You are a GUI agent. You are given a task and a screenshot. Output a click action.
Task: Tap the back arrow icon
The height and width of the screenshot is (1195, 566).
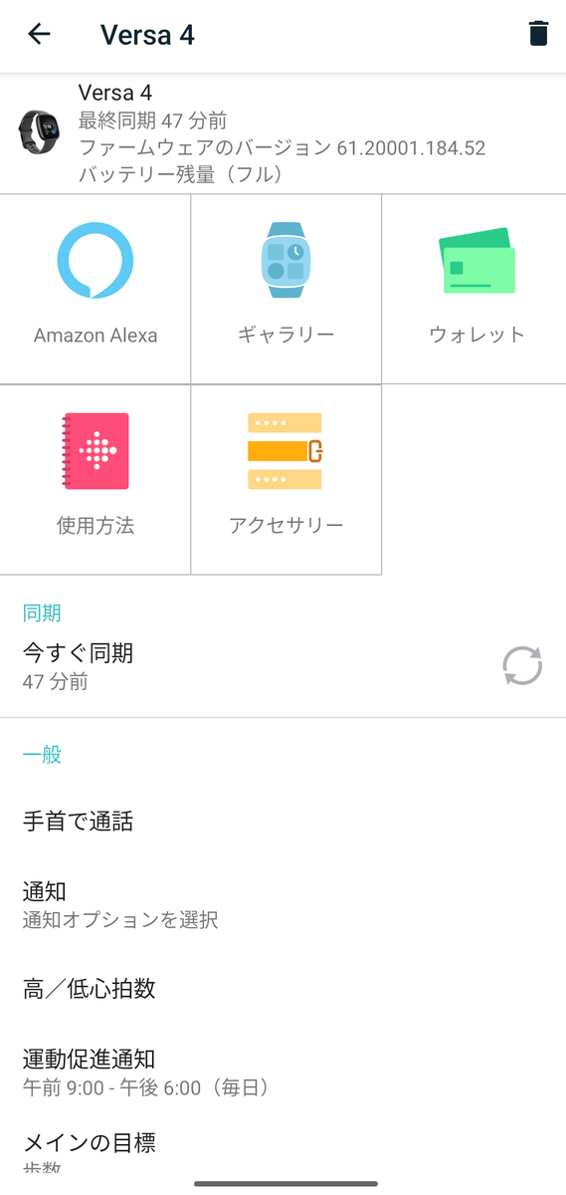pyautogui.click(x=39, y=35)
